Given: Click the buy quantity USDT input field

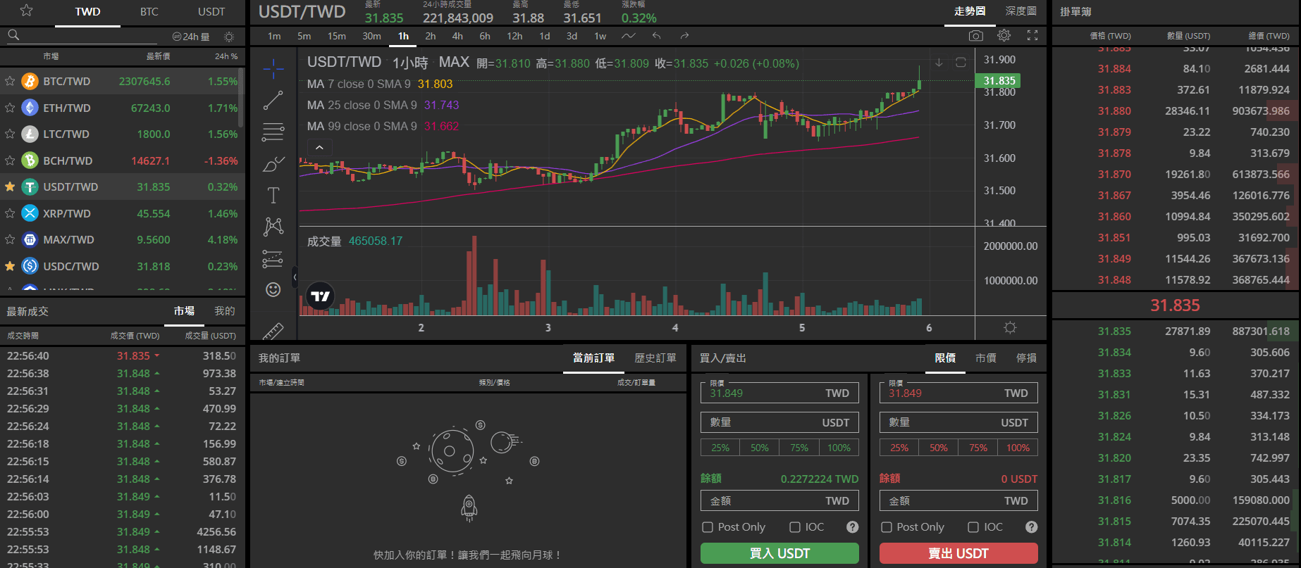Looking at the screenshot, I should point(779,422).
